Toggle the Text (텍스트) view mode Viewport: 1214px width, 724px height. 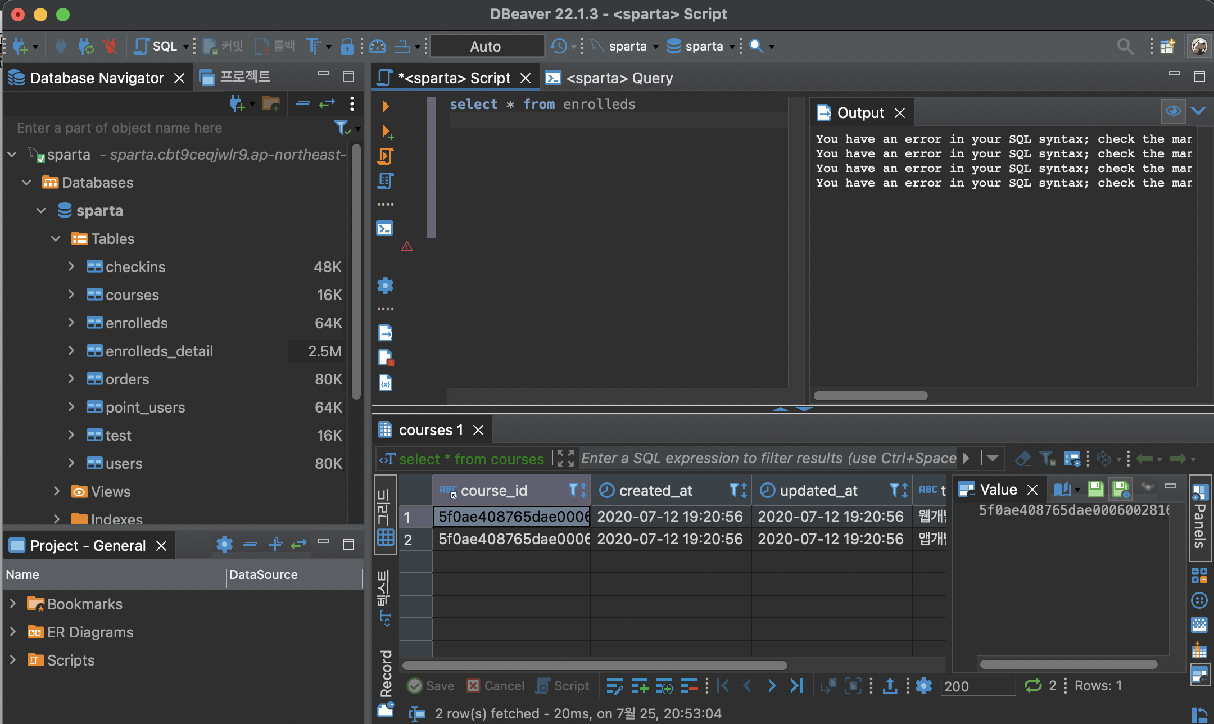pos(386,598)
